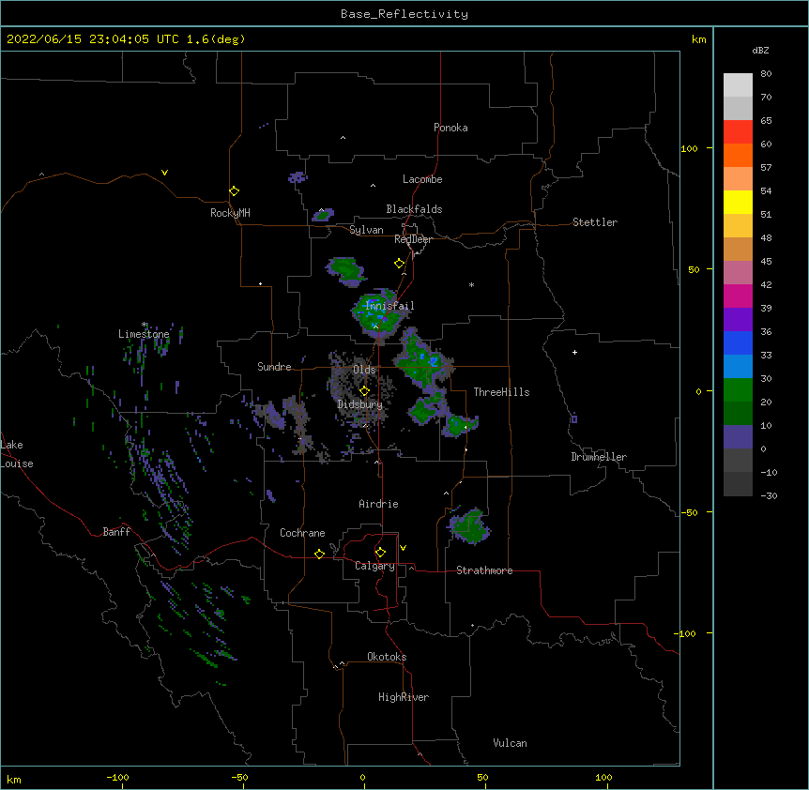Click the Calgary label
This screenshot has height=790, width=809.
pyautogui.click(x=374, y=566)
